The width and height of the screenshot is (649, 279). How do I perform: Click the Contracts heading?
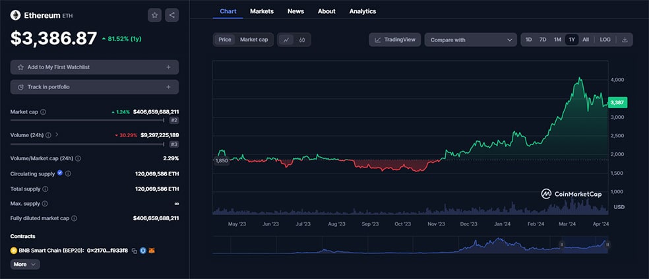point(23,236)
